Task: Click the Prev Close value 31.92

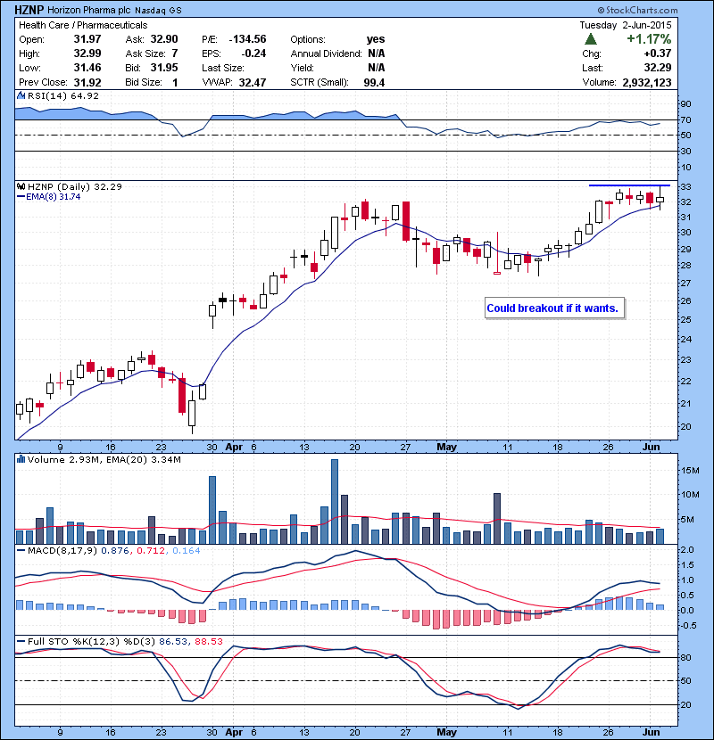Action: (87, 82)
